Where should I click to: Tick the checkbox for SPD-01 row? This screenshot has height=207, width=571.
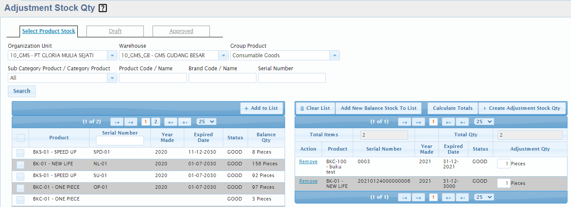coord(20,153)
